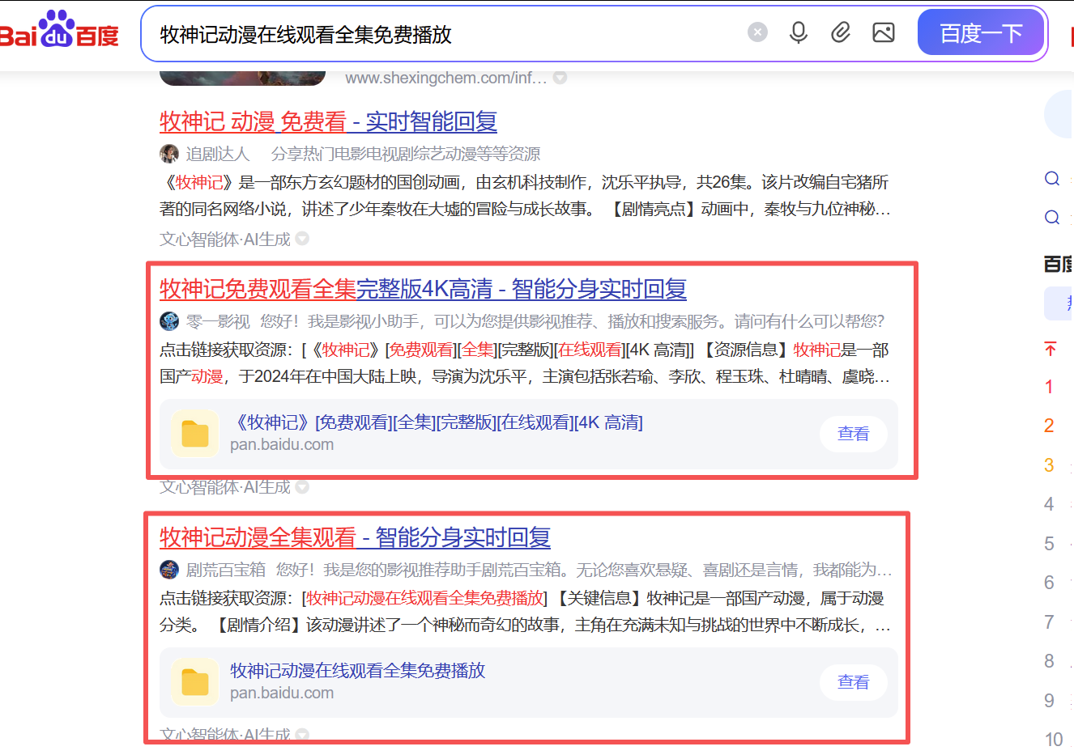Clear the search box using the x icon
The height and width of the screenshot is (755, 1074).
pyautogui.click(x=757, y=32)
